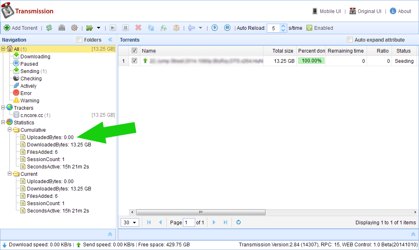Toggle the Folders checkbox in Navigation
This screenshot has height=250, width=419.
[x=79, y=40]
